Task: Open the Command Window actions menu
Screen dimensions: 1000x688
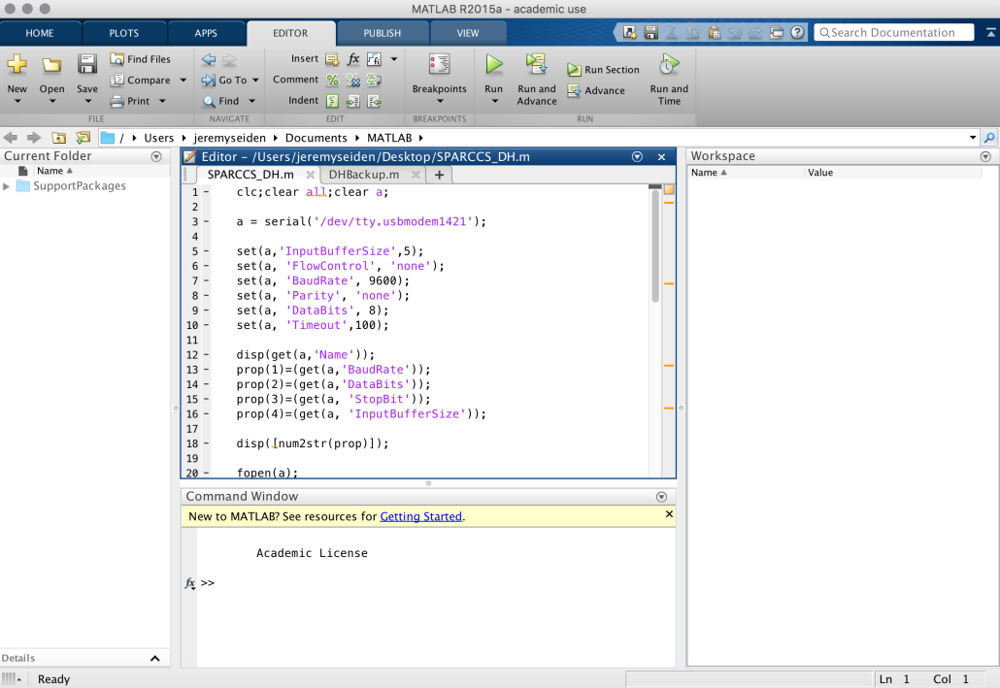Action: (661, 498)
